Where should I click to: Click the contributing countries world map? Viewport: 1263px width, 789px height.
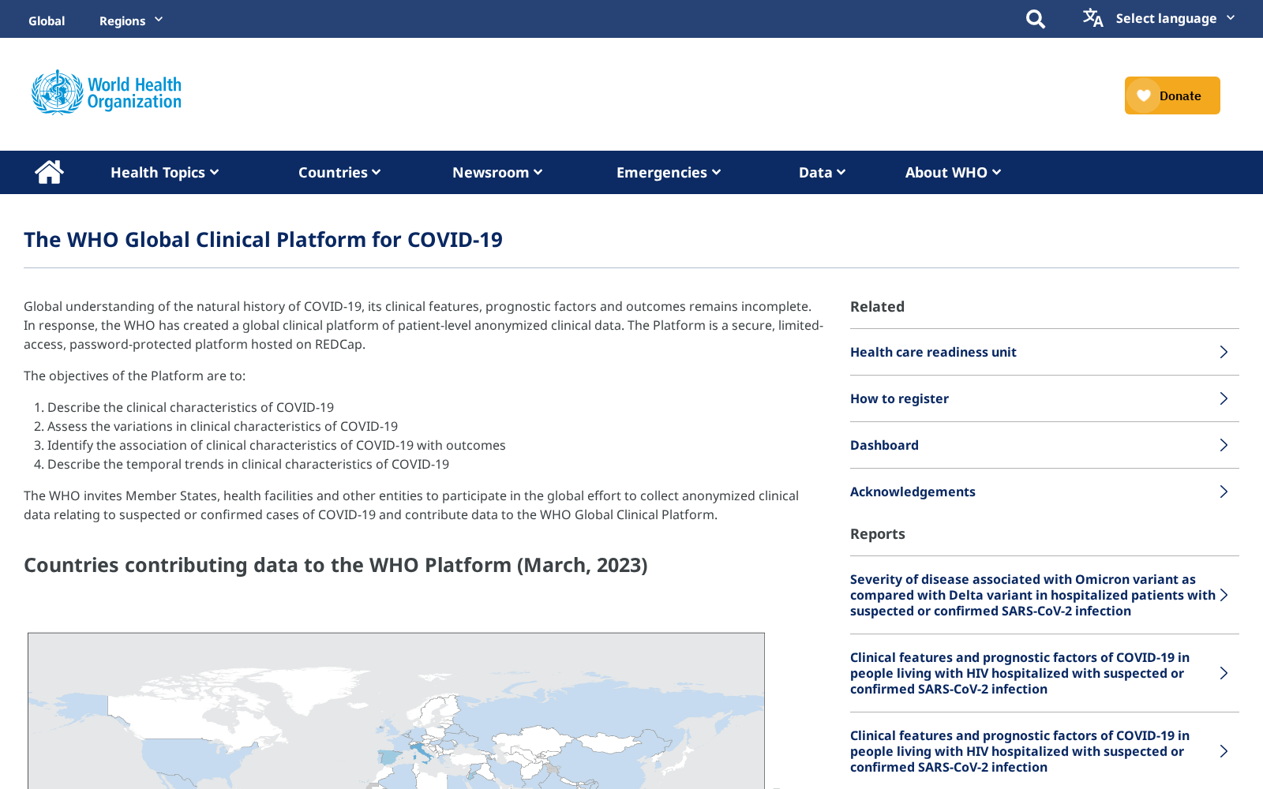396,710
